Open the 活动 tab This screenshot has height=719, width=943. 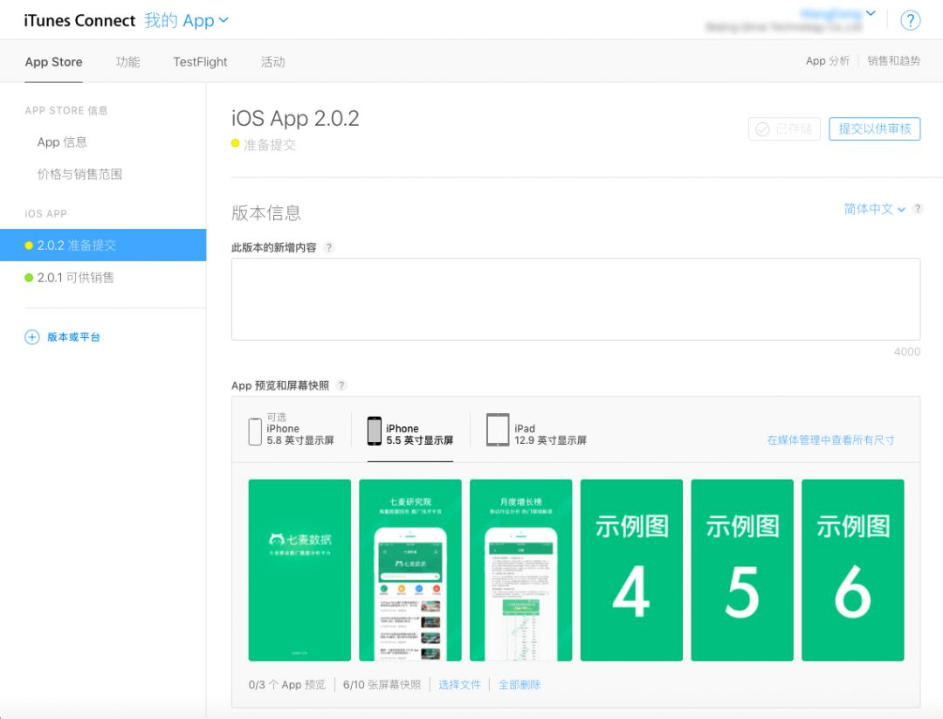(x=273, y=61)
